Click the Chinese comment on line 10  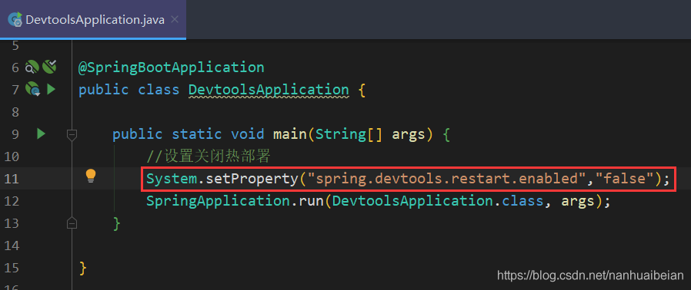(208, 157)
